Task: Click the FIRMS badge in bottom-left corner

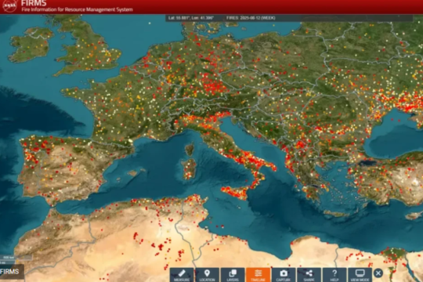Action: [x=12, y=272]
